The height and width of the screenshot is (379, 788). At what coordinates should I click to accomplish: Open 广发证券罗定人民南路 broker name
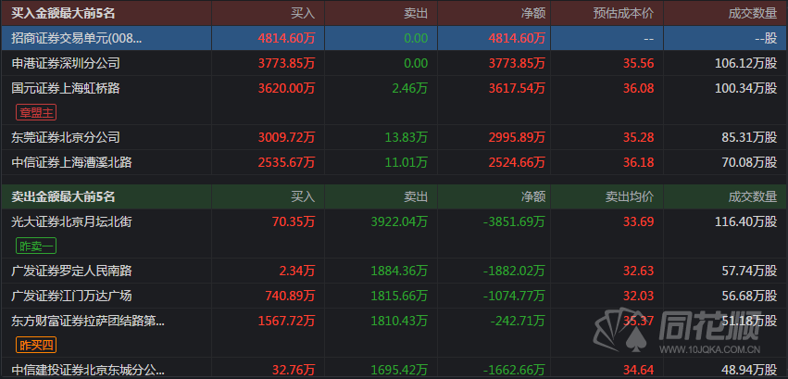click(x=72, y=271)
